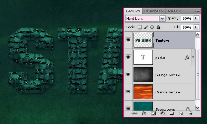
Task: Hide the ps star text layer
Action: coord(128,57)
